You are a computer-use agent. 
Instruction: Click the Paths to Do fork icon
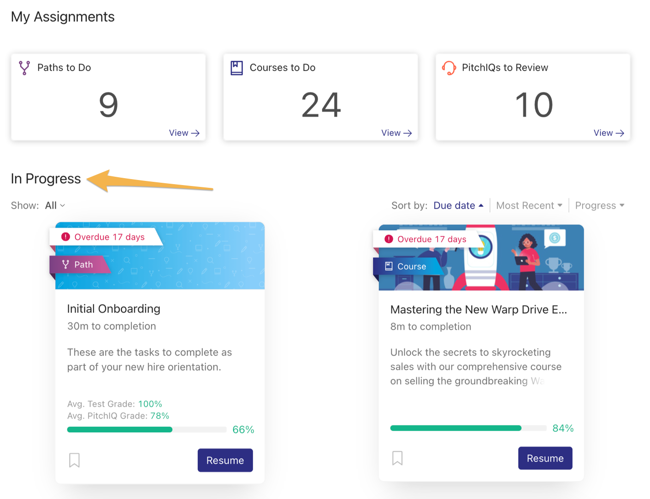click(x=24, y=68)
